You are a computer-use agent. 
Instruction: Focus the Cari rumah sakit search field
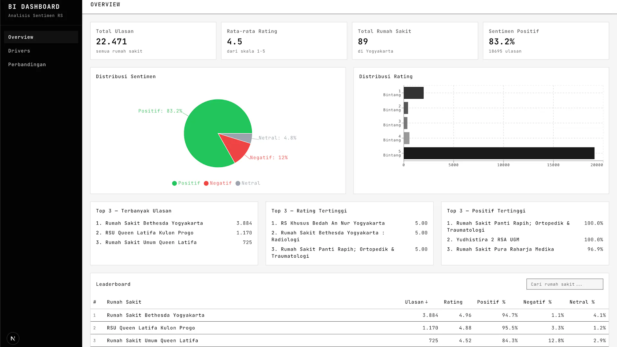pos(565,284)
